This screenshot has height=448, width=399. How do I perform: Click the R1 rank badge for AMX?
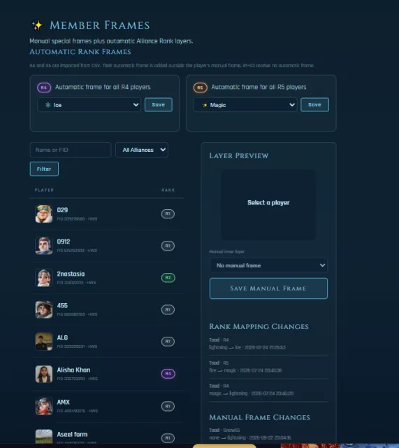[168, 406]
